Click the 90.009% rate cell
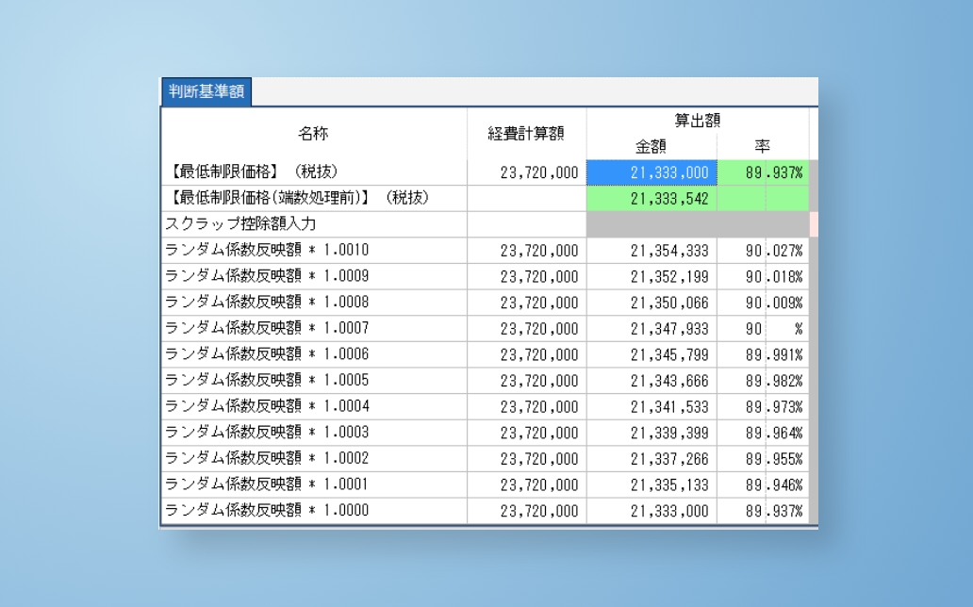Viewport: 973px width, 607px height. tap(773, 303)
